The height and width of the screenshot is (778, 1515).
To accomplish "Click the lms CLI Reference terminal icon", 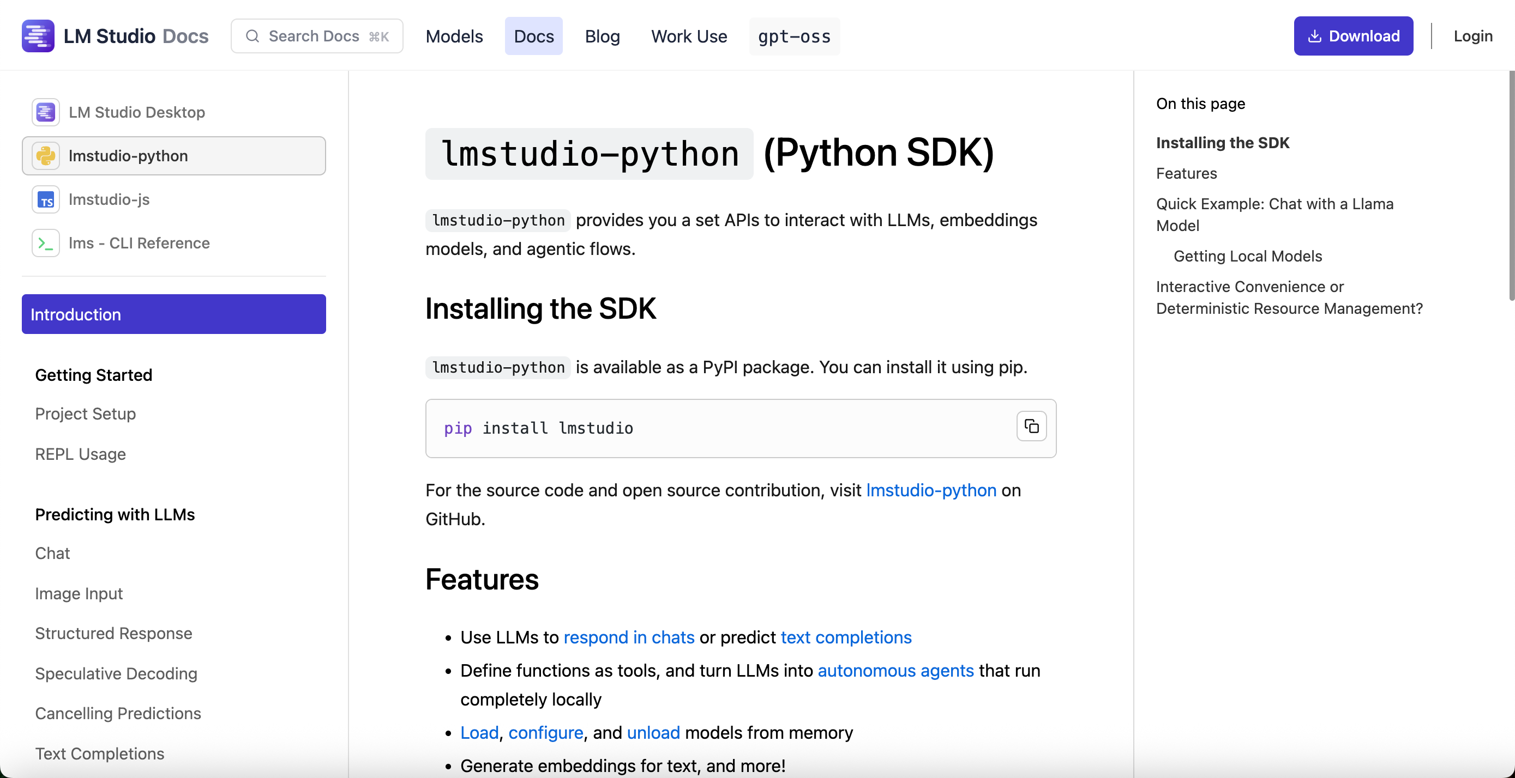I will pyautogui.click(x=45, y=242).
